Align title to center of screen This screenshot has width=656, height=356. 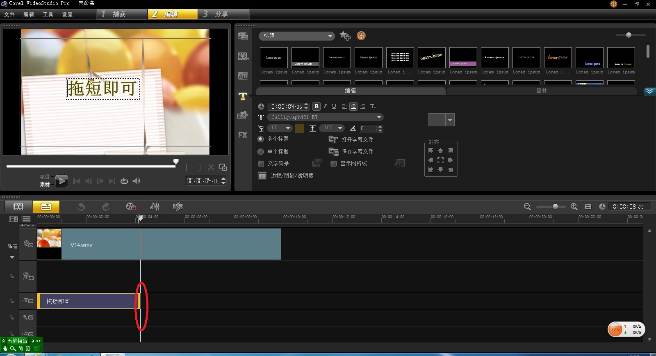point(440,160)
